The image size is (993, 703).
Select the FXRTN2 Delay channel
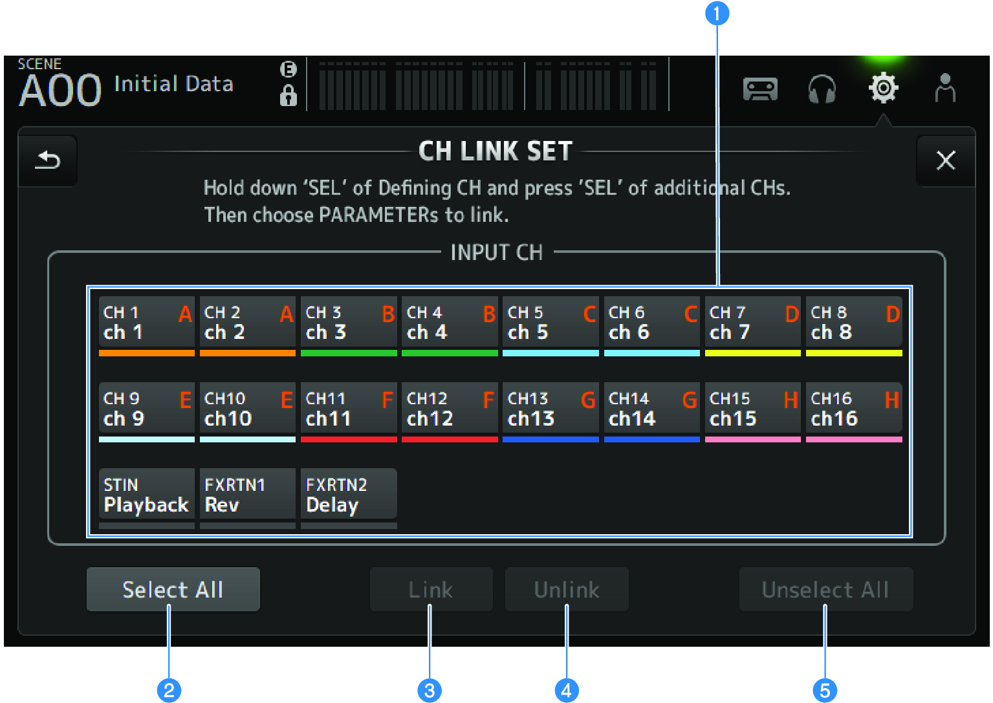click(349, 495)
